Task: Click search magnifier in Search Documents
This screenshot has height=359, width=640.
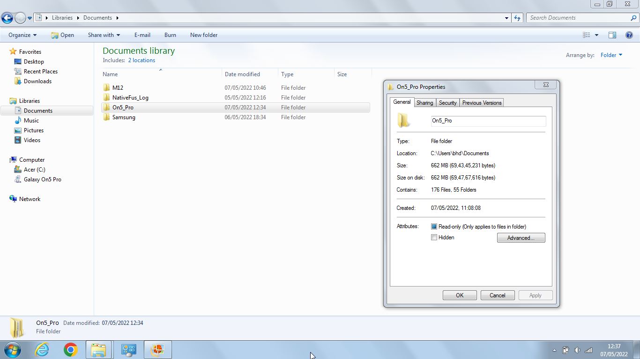Action: (634, 18)
